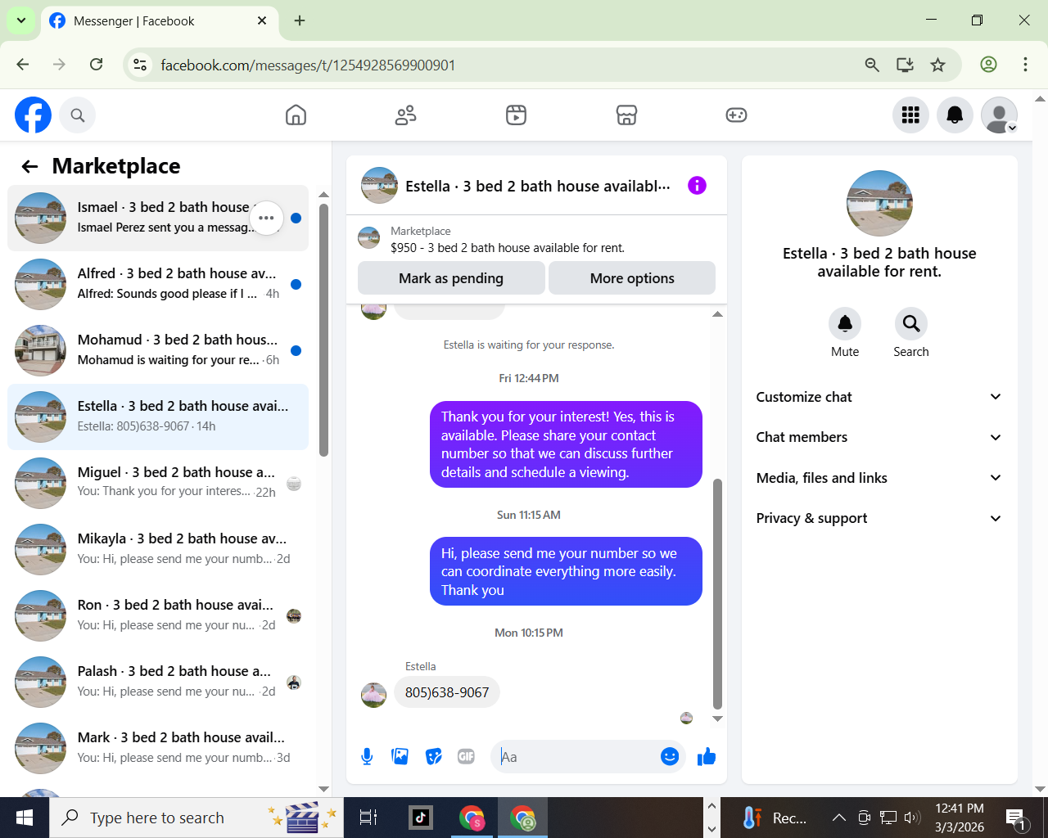Open Ron's conversation
The height and width of the screenshot is (838, 1048).
(x=158, y=615)
